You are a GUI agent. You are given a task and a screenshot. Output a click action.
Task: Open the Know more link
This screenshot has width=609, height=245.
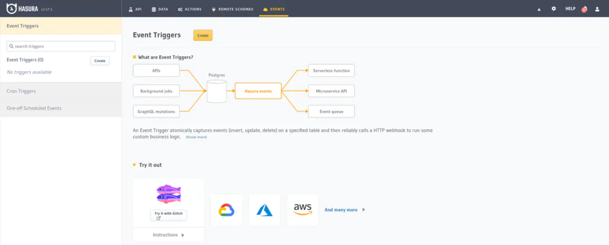[x=196, y=137]
